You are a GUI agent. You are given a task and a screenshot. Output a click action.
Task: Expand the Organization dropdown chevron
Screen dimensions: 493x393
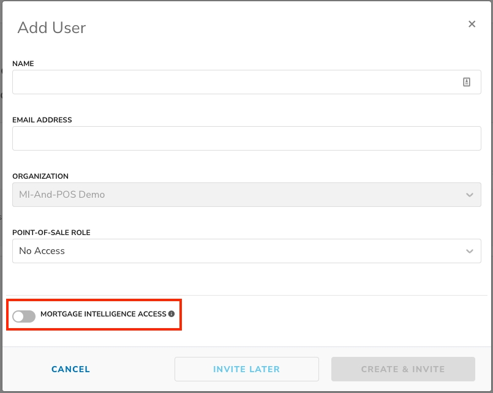[x=469, y=195]
